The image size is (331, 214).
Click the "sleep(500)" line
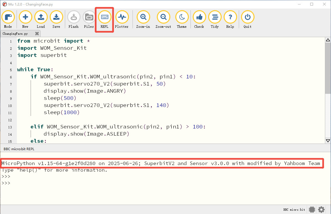tap(60, 98)
